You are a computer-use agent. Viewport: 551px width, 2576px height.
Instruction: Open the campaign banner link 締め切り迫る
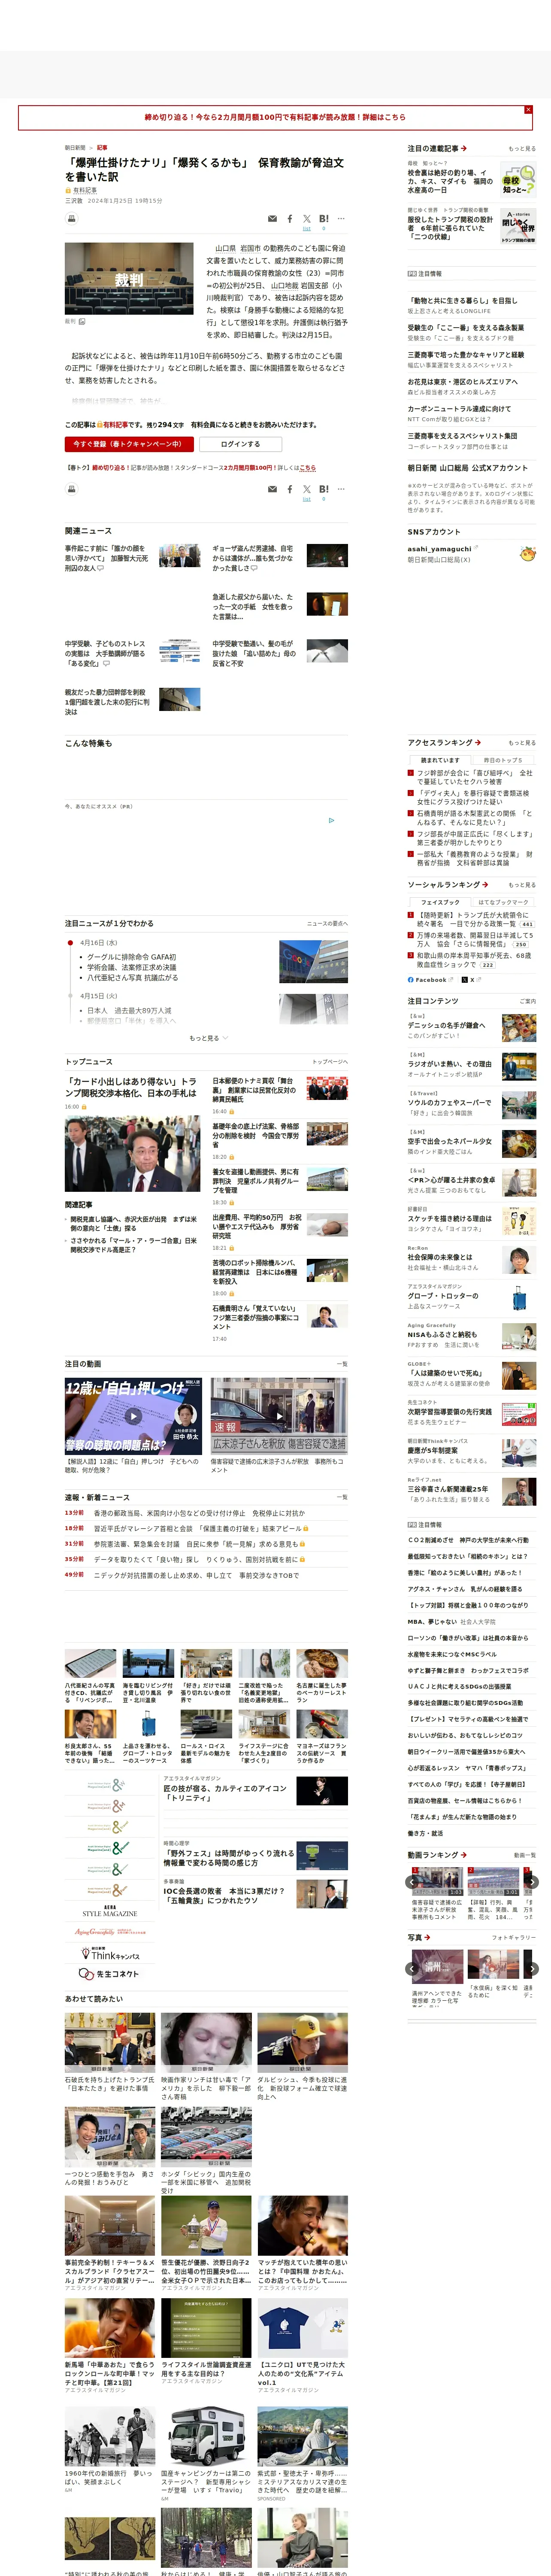(x=275, y=117)
